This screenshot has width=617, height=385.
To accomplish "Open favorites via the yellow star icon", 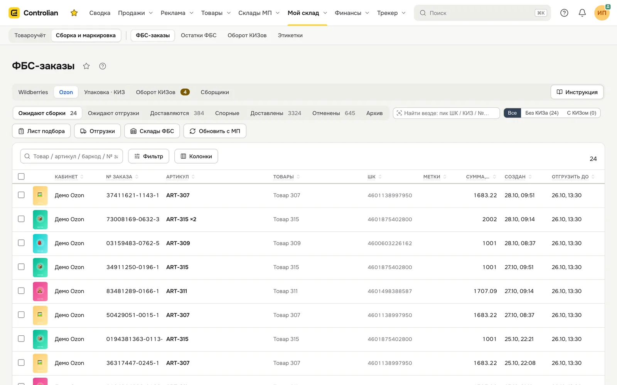I will click(74, 13).
